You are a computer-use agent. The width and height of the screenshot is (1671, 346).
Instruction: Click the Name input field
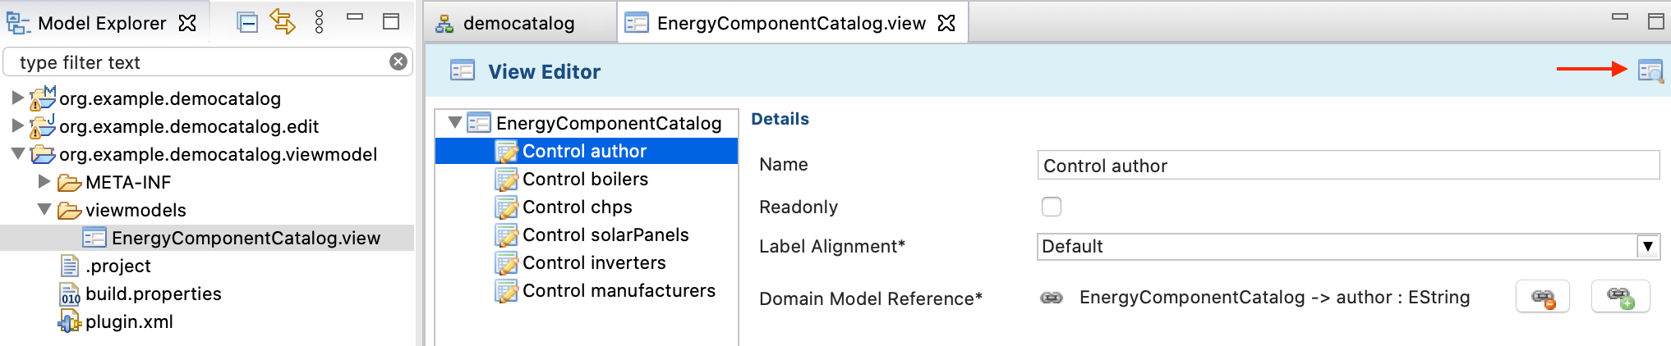[1348, 165]
